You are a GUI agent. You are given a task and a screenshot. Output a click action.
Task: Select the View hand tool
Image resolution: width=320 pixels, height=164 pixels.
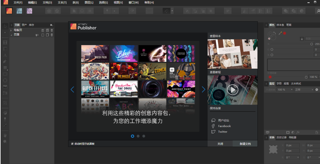coord(5,135)
